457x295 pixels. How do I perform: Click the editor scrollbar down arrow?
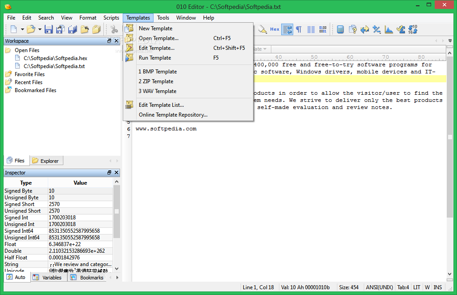coord(449,274)
